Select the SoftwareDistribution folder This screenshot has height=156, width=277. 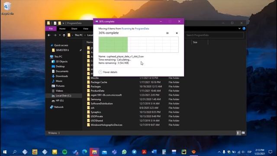click(102, 104)
